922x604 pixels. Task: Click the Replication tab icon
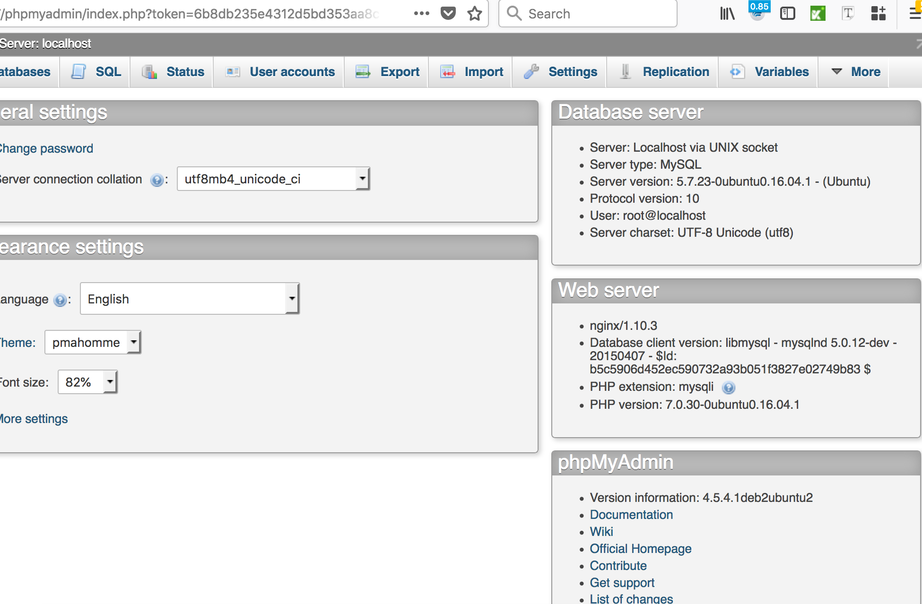tap(626, 72)
